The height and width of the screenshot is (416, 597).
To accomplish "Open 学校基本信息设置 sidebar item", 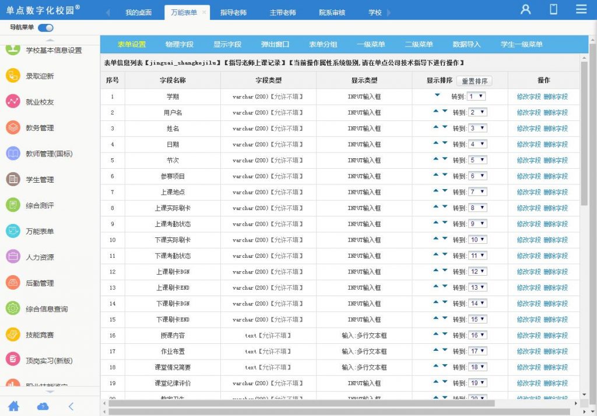I will [x=54, y=50].
